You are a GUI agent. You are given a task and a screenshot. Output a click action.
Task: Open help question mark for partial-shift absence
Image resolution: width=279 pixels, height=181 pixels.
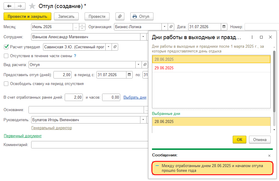[75, 56]
